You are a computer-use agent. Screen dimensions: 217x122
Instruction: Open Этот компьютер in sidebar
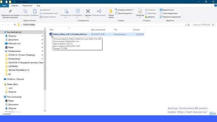click(x=14, y=97)
